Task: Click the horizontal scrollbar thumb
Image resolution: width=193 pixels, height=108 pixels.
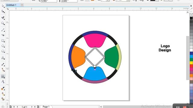Action: [x=138, y=107]
